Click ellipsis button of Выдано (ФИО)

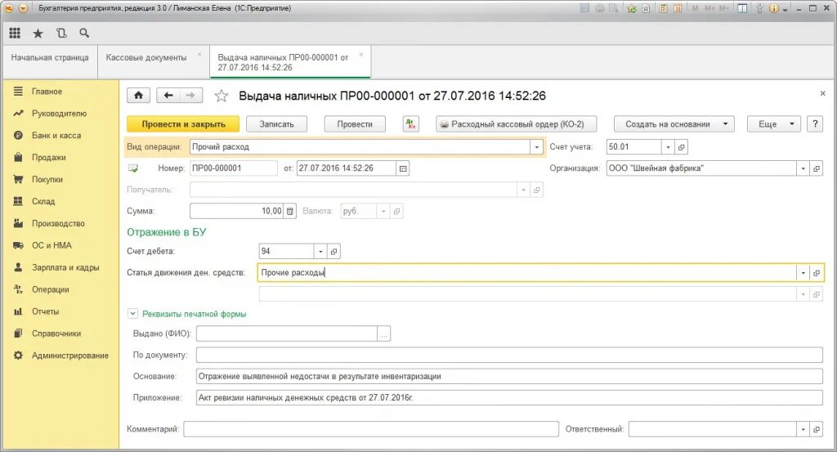(384, 334)
